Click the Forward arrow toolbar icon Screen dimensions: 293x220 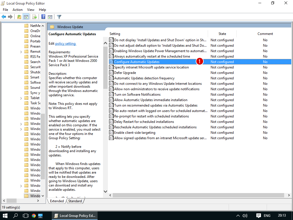click(x=10, y=17)
